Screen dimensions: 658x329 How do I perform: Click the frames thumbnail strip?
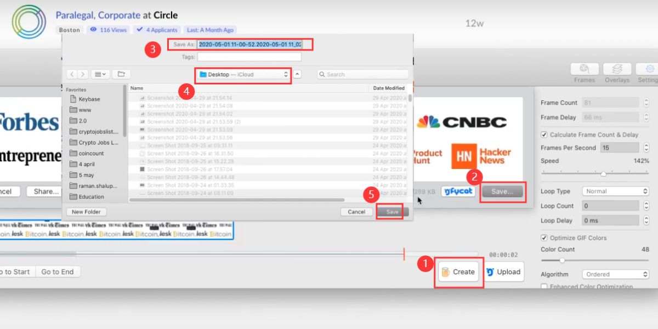coord(116,230)
